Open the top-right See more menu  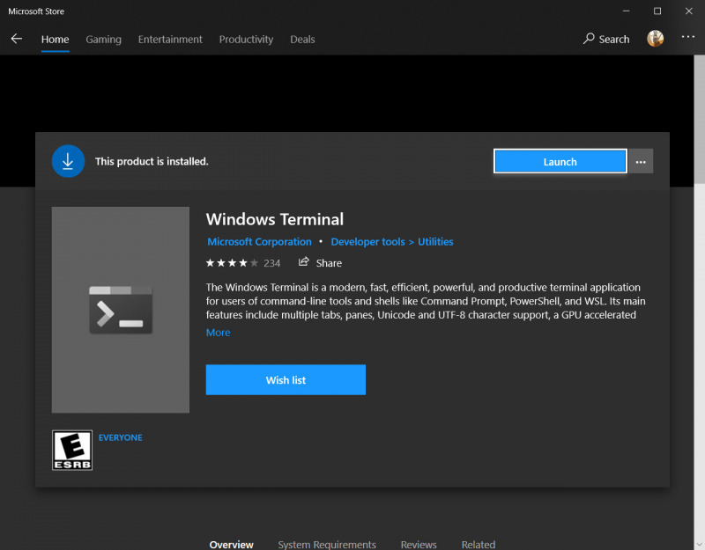coord(688,37)
